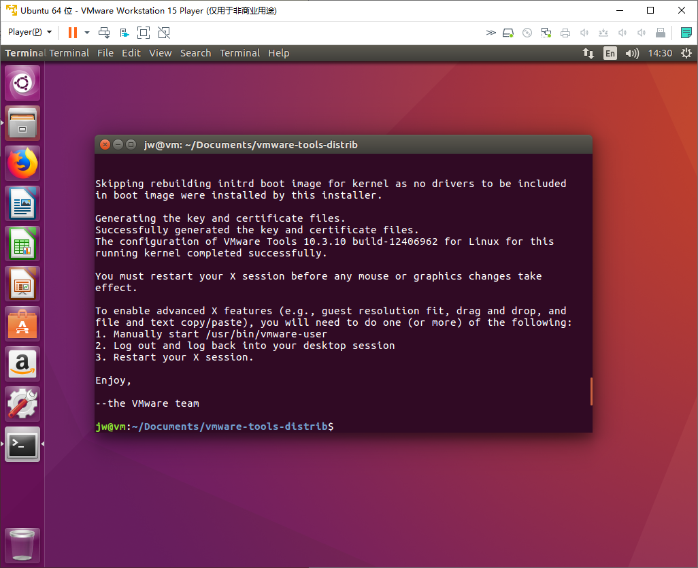698x568 pixels.
Task: Open the File menu
Action: point(105,53)
